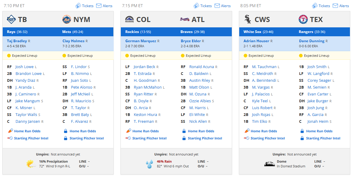Click the Alerts envelope icon for the CWS-TEX game
Viewport: 352px width, 176px height.
(x=335, y=6)
